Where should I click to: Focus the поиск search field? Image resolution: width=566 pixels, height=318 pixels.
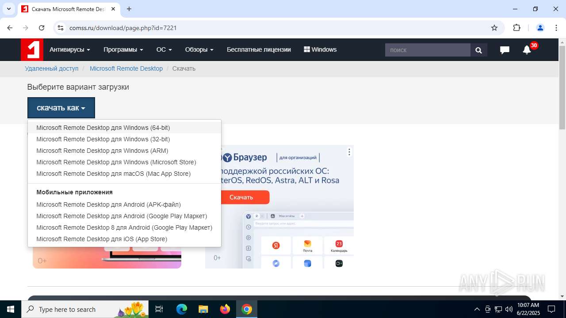428,50
